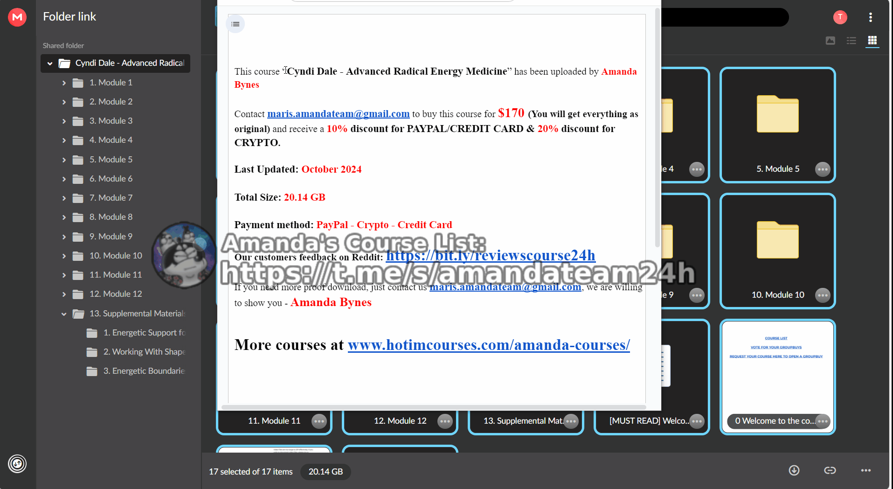Open the 5. Module 5 folder tile
The width and height of the screenshot is (893, 489).
coord(777,125)
